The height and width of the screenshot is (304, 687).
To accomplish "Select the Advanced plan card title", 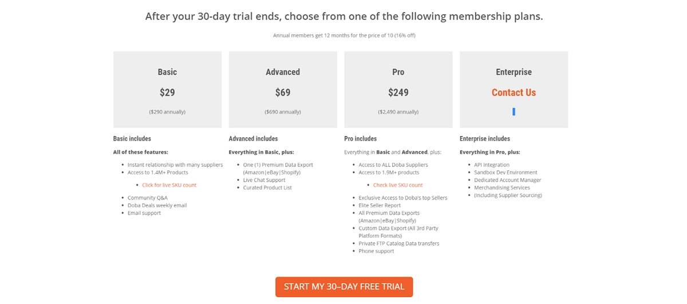I will pos(283,72).
